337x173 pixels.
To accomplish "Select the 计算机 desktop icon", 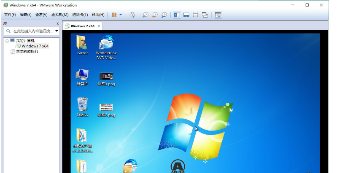I will [x=83, y=77].
